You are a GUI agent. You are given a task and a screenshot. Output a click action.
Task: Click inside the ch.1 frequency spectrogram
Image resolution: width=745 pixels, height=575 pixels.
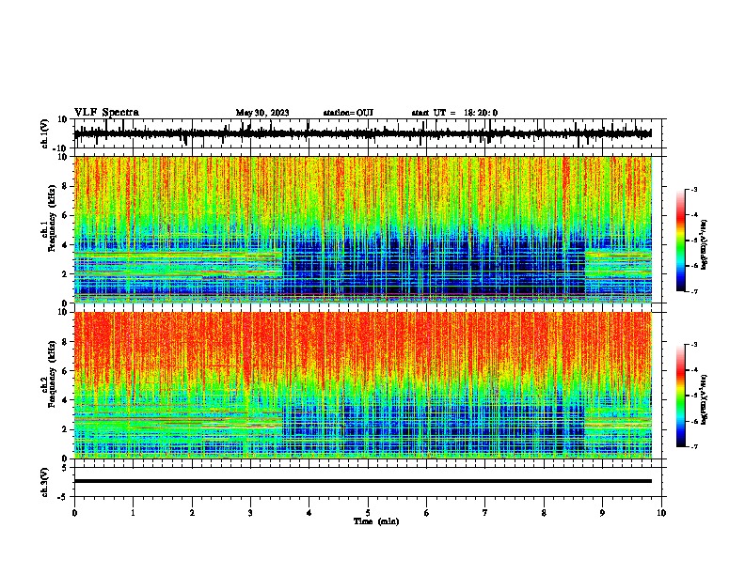click(363, 229)
